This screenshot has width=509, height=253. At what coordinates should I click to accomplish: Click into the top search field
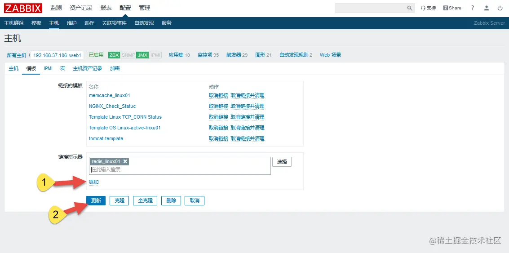point(371,8)
